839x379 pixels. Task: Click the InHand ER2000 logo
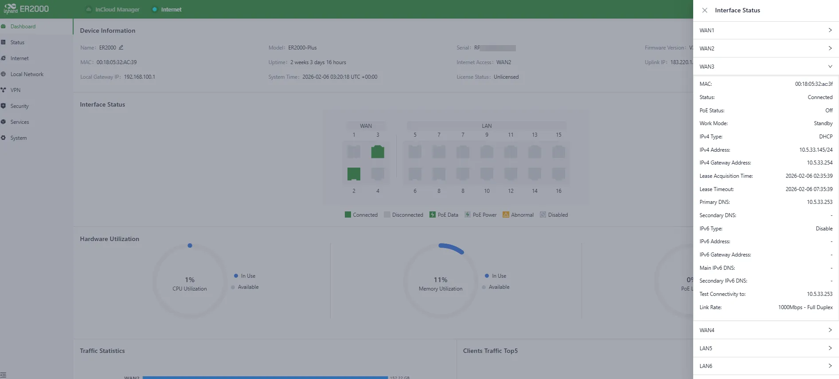[x=26, y=9]
